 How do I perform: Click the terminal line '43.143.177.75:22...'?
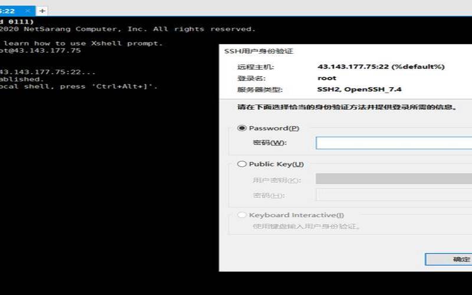click(x=48, y=72)
